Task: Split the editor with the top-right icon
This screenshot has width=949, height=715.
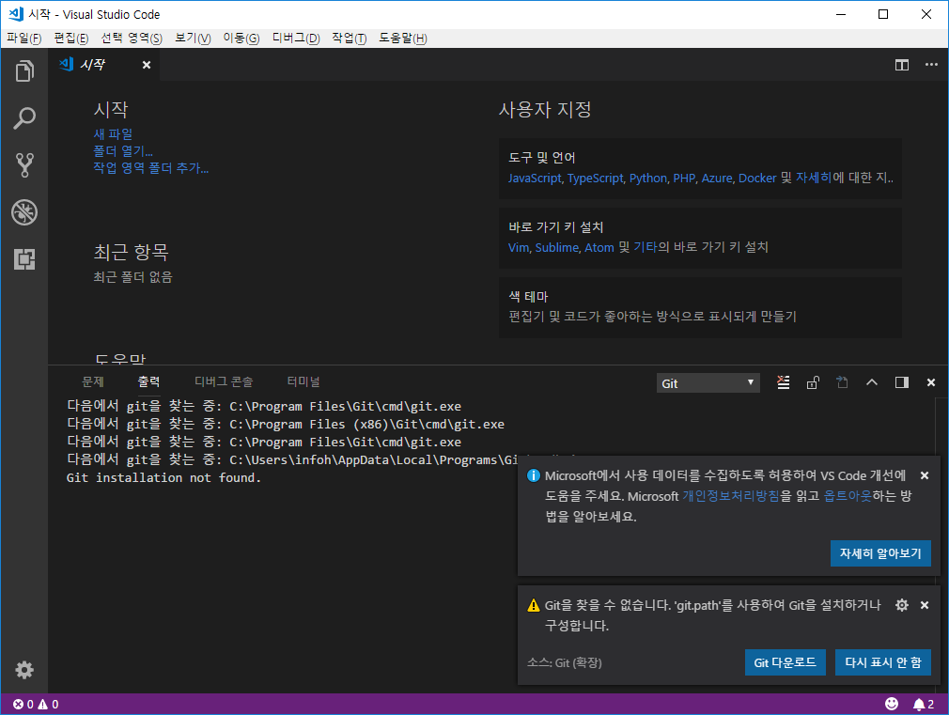Action: click(x=902, y=65)
